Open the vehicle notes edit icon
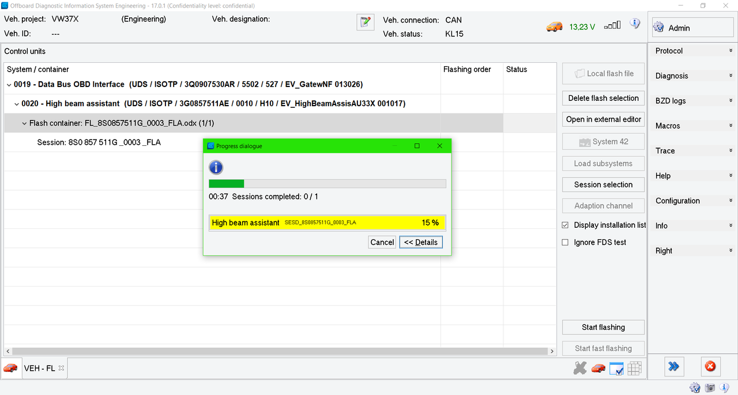 [x=364, y=22]
